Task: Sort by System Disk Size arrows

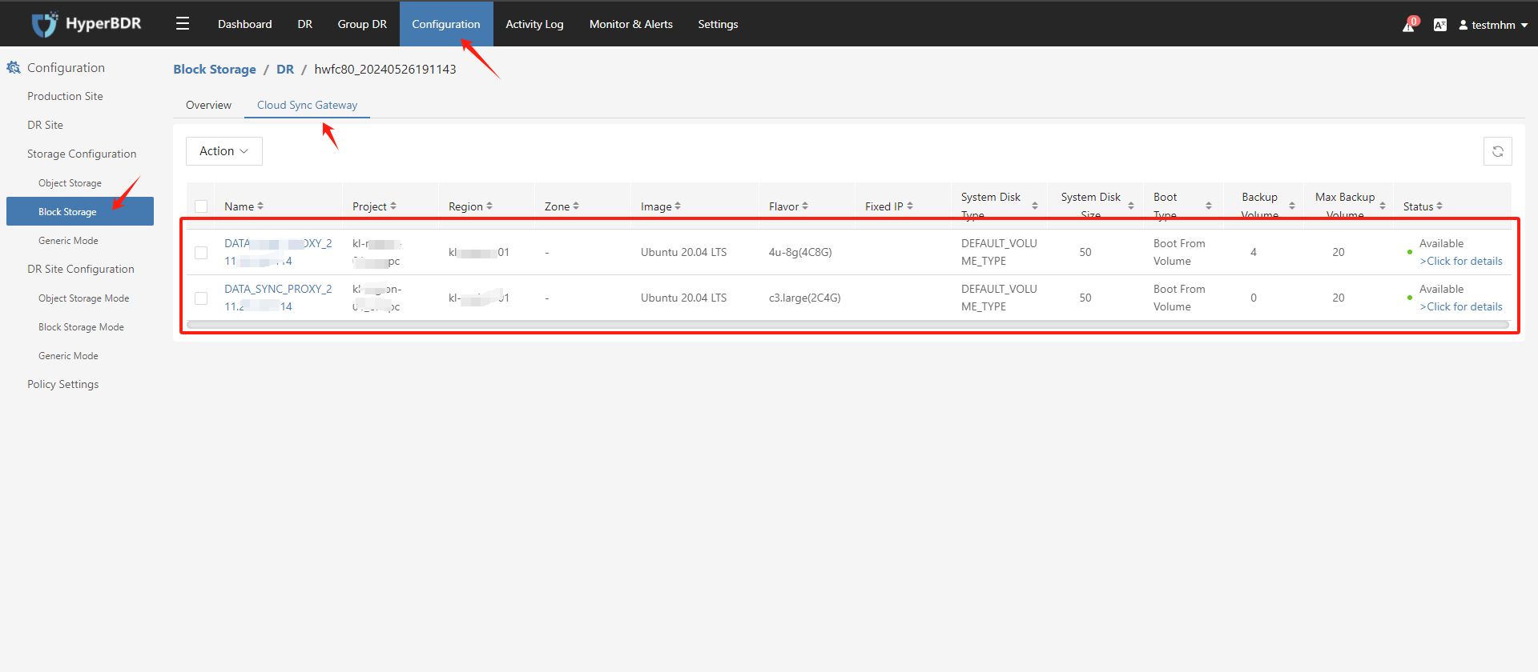Action: 1131,206
